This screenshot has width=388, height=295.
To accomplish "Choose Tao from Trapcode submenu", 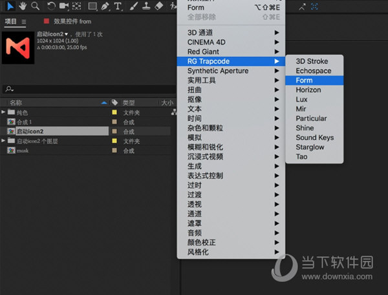I will [x=314, y=157].
